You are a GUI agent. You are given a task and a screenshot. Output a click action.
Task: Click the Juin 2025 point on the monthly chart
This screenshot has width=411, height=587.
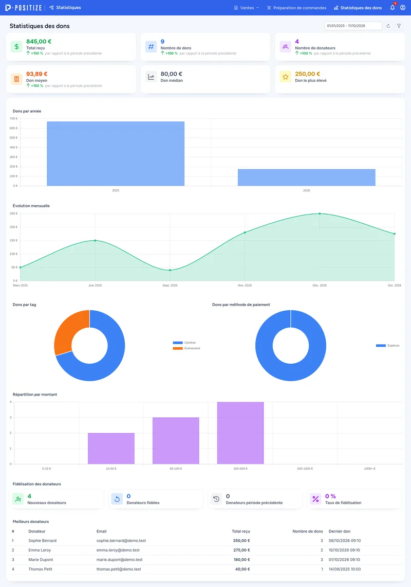pyautogui.click(x=95, y=240)
